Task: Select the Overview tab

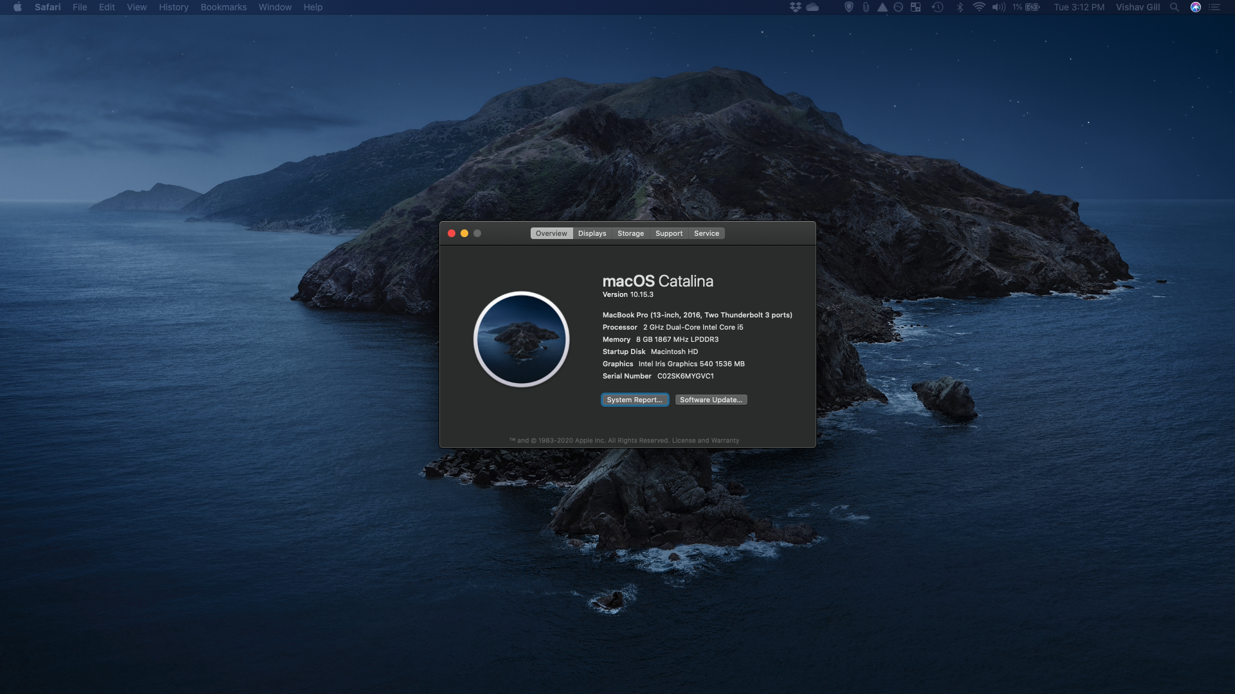Action: [x=551, y=233]
